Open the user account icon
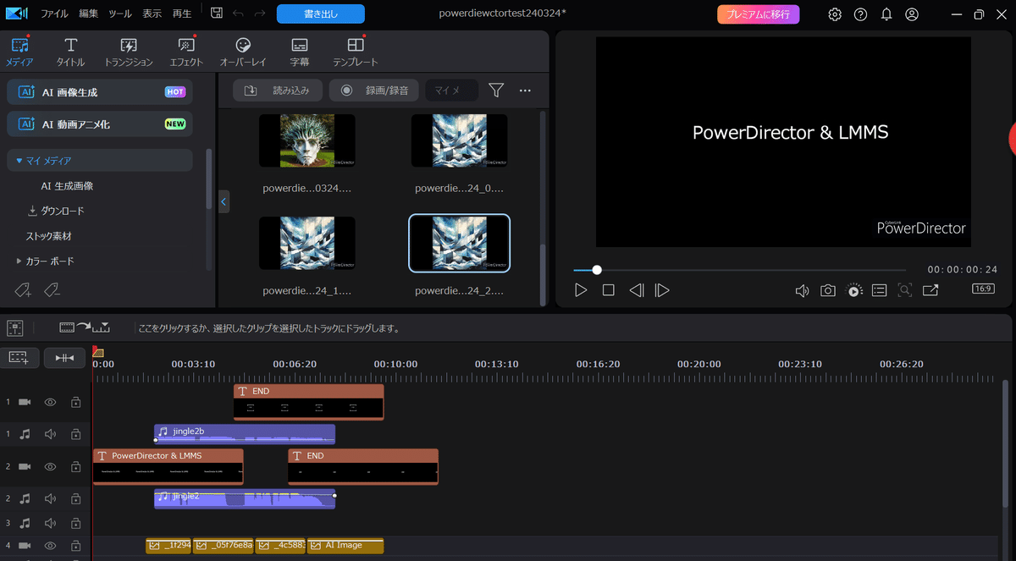The width and height of the screenshot is (1016, 561). [912, 14]
